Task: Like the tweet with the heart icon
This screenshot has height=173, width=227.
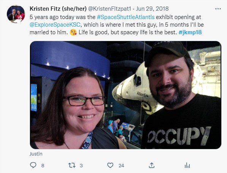Action: (110, 165)
